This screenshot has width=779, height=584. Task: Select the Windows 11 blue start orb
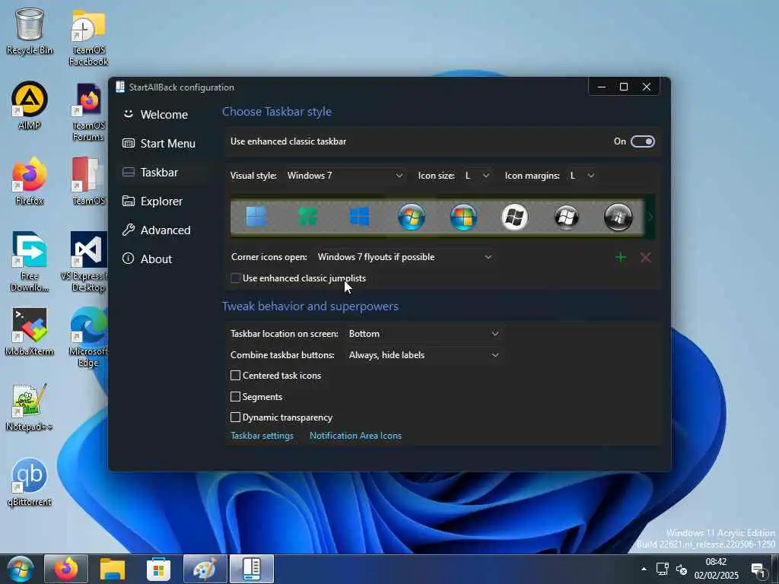(x=256, y=217)
